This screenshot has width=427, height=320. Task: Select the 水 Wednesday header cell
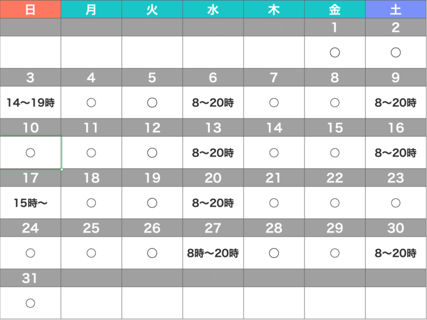pos(213,10)
